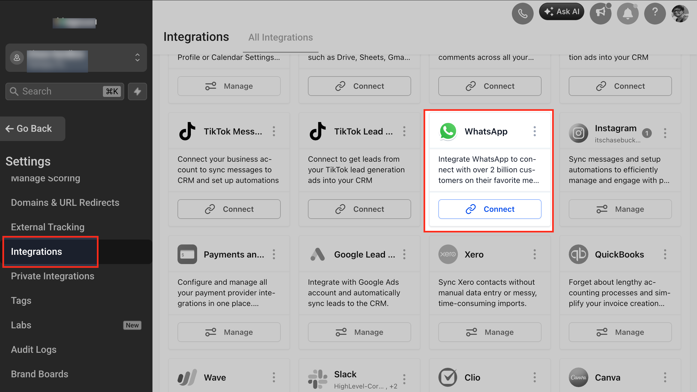Open the announcements megaphone icon
Image resolution: width=697 pixels, height=392 pixels.
click(600, 13)
